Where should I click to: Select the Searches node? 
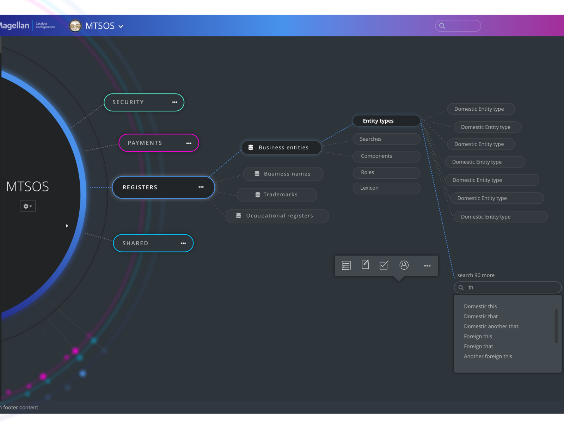click(386, 139)
